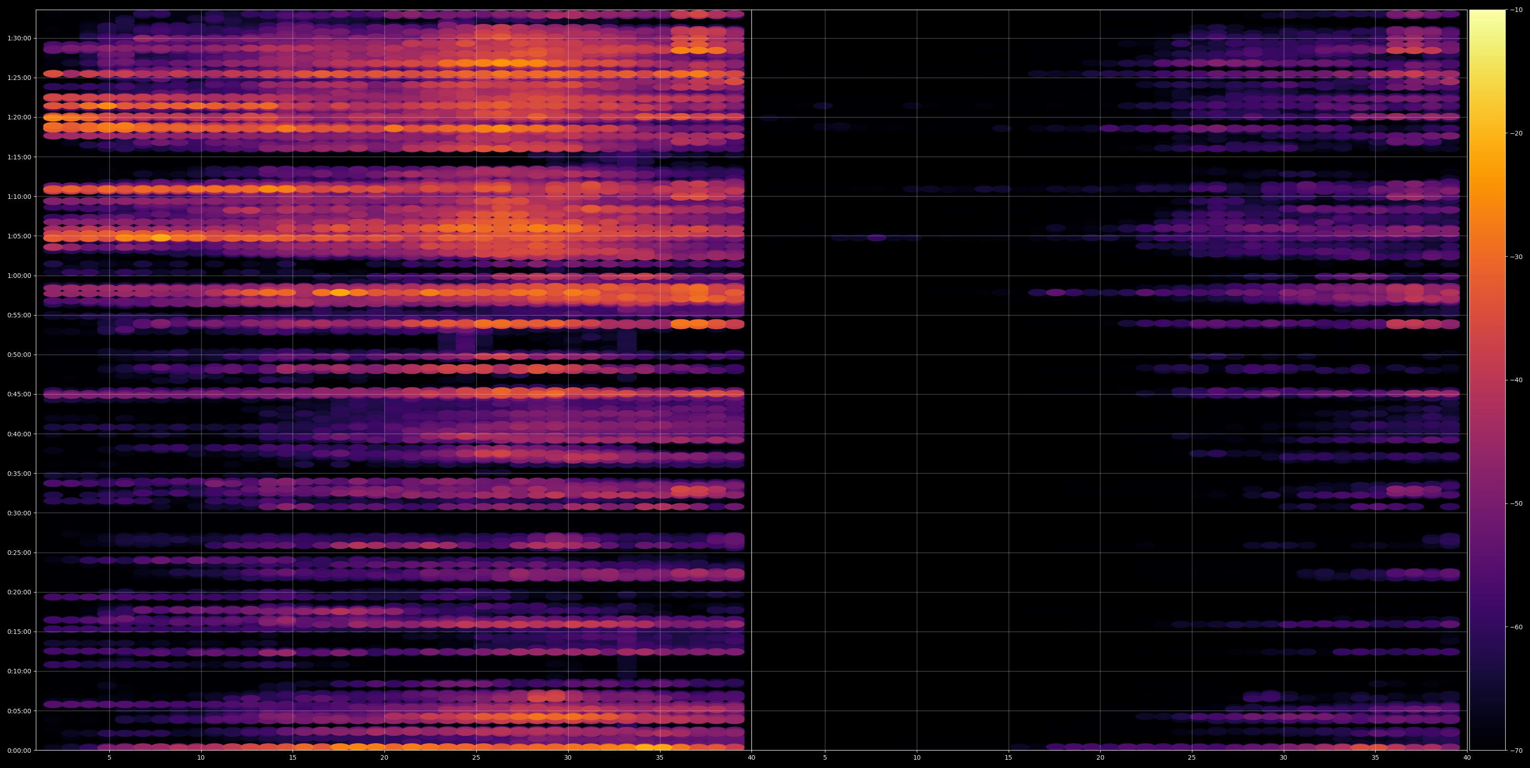Click x-axis label 20 under left heatmap
The height and width of the screenshot is (768, 1530).
tap(384, 758)
